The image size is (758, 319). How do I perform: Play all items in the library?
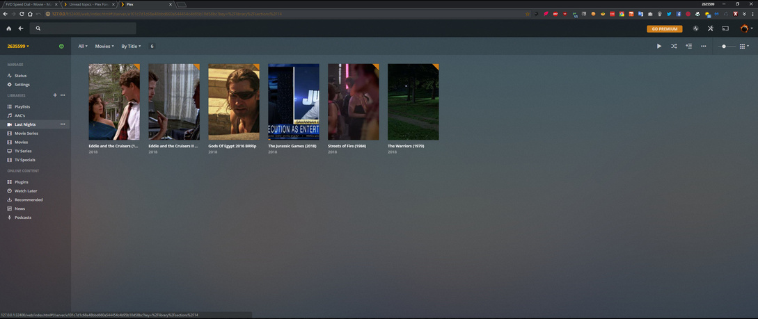[659, 47]
